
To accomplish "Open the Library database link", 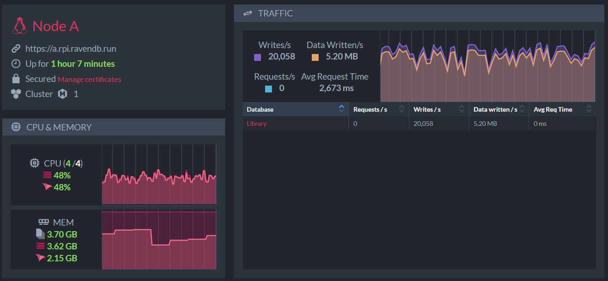I will point(256,124).
